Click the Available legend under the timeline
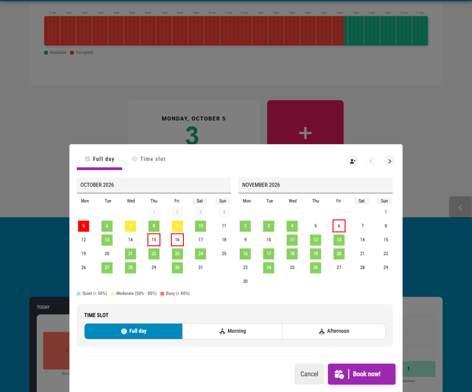Image resolution: width=472 pixels, height=392 pixels. pyautogui.click(x=55, y=53)
